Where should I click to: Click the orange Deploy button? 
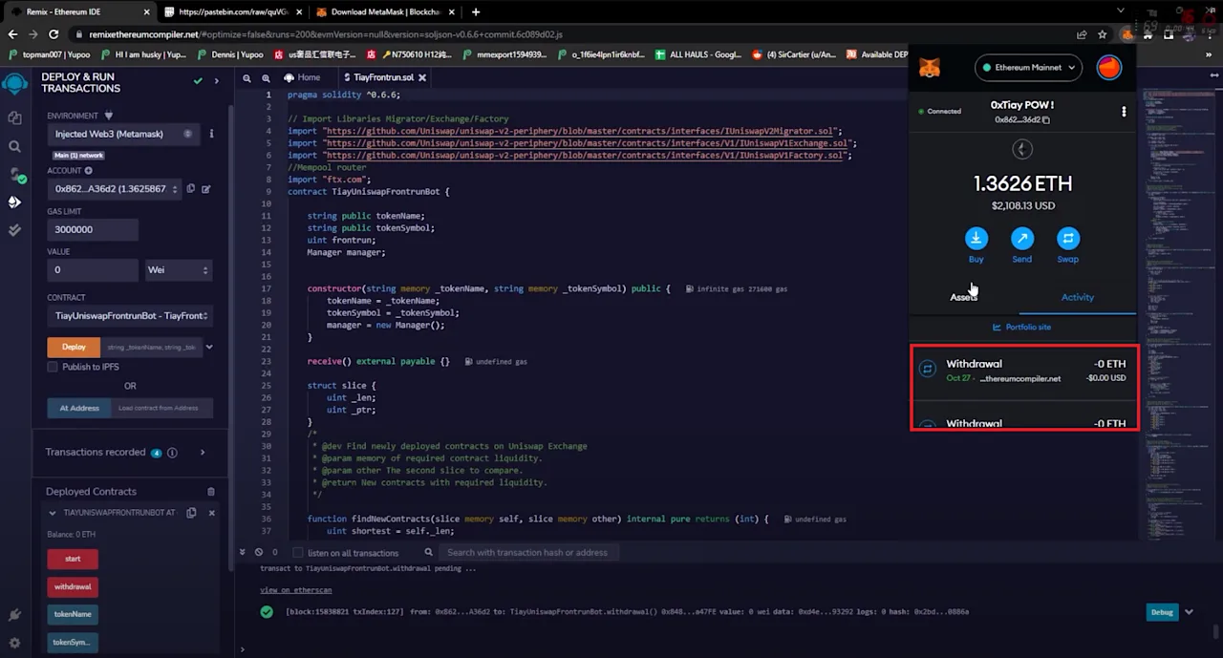74,347
